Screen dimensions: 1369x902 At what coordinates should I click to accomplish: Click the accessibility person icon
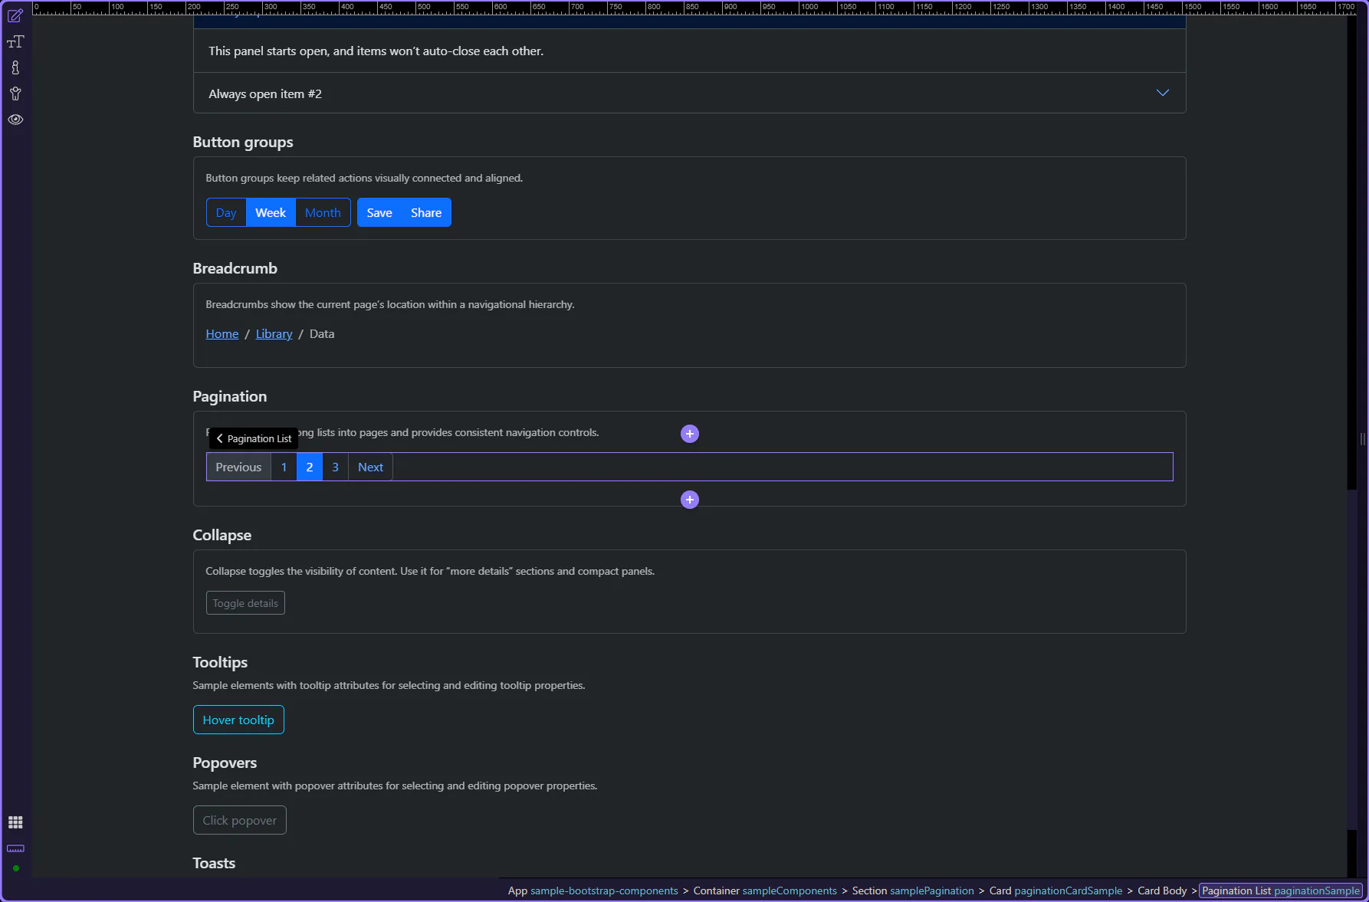(x=15, y=93)
